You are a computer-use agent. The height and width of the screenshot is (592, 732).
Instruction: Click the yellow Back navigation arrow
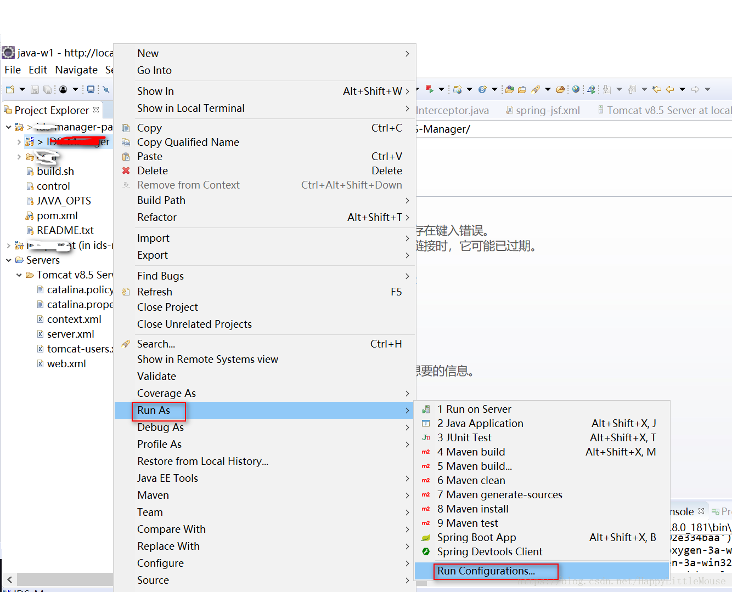(x=670, y=89)
